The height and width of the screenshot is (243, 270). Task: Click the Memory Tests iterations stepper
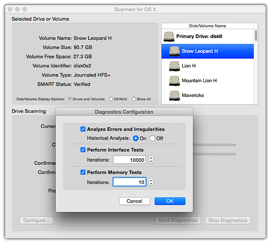click(151, 182)
